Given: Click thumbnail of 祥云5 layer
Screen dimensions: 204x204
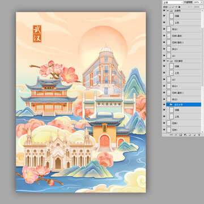Looking at the screenshot, I should point(169,99).
